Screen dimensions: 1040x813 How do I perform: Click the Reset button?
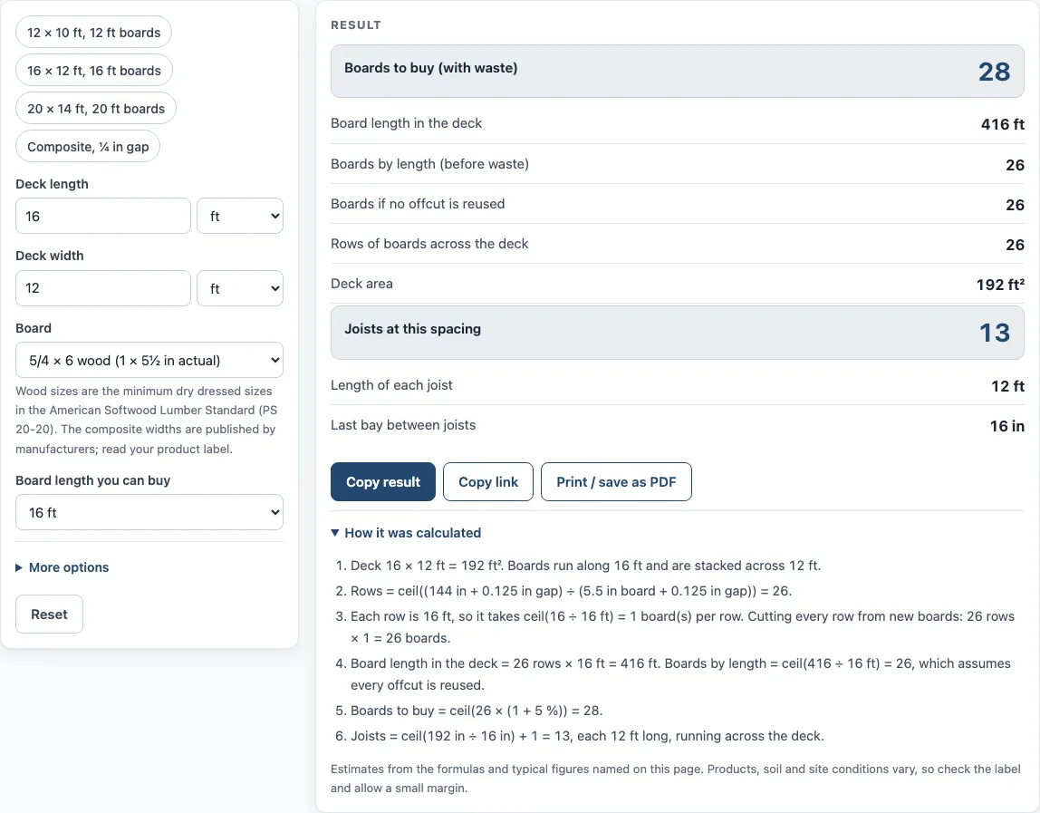click(49, 615)
